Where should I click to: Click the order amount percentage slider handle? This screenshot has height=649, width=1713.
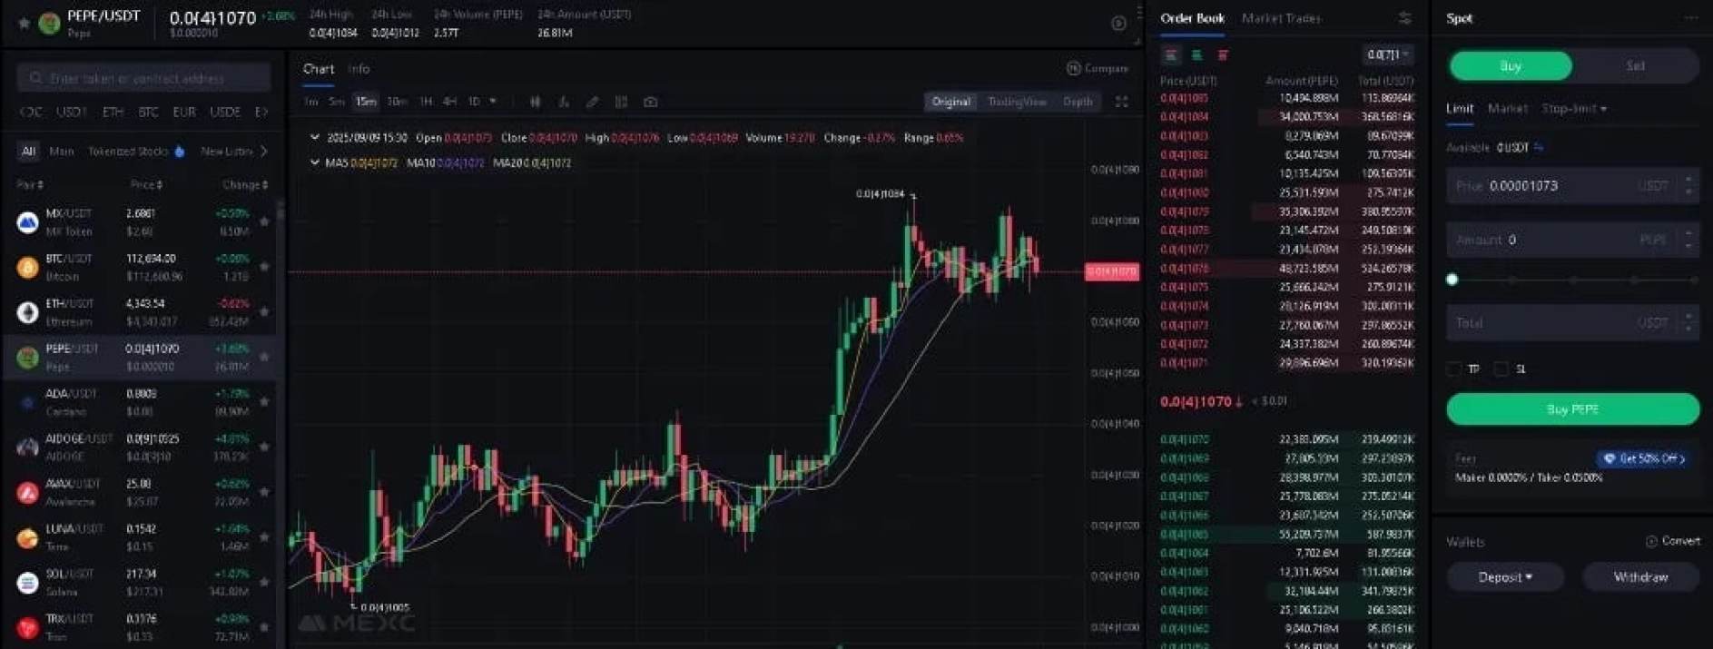1452,280
